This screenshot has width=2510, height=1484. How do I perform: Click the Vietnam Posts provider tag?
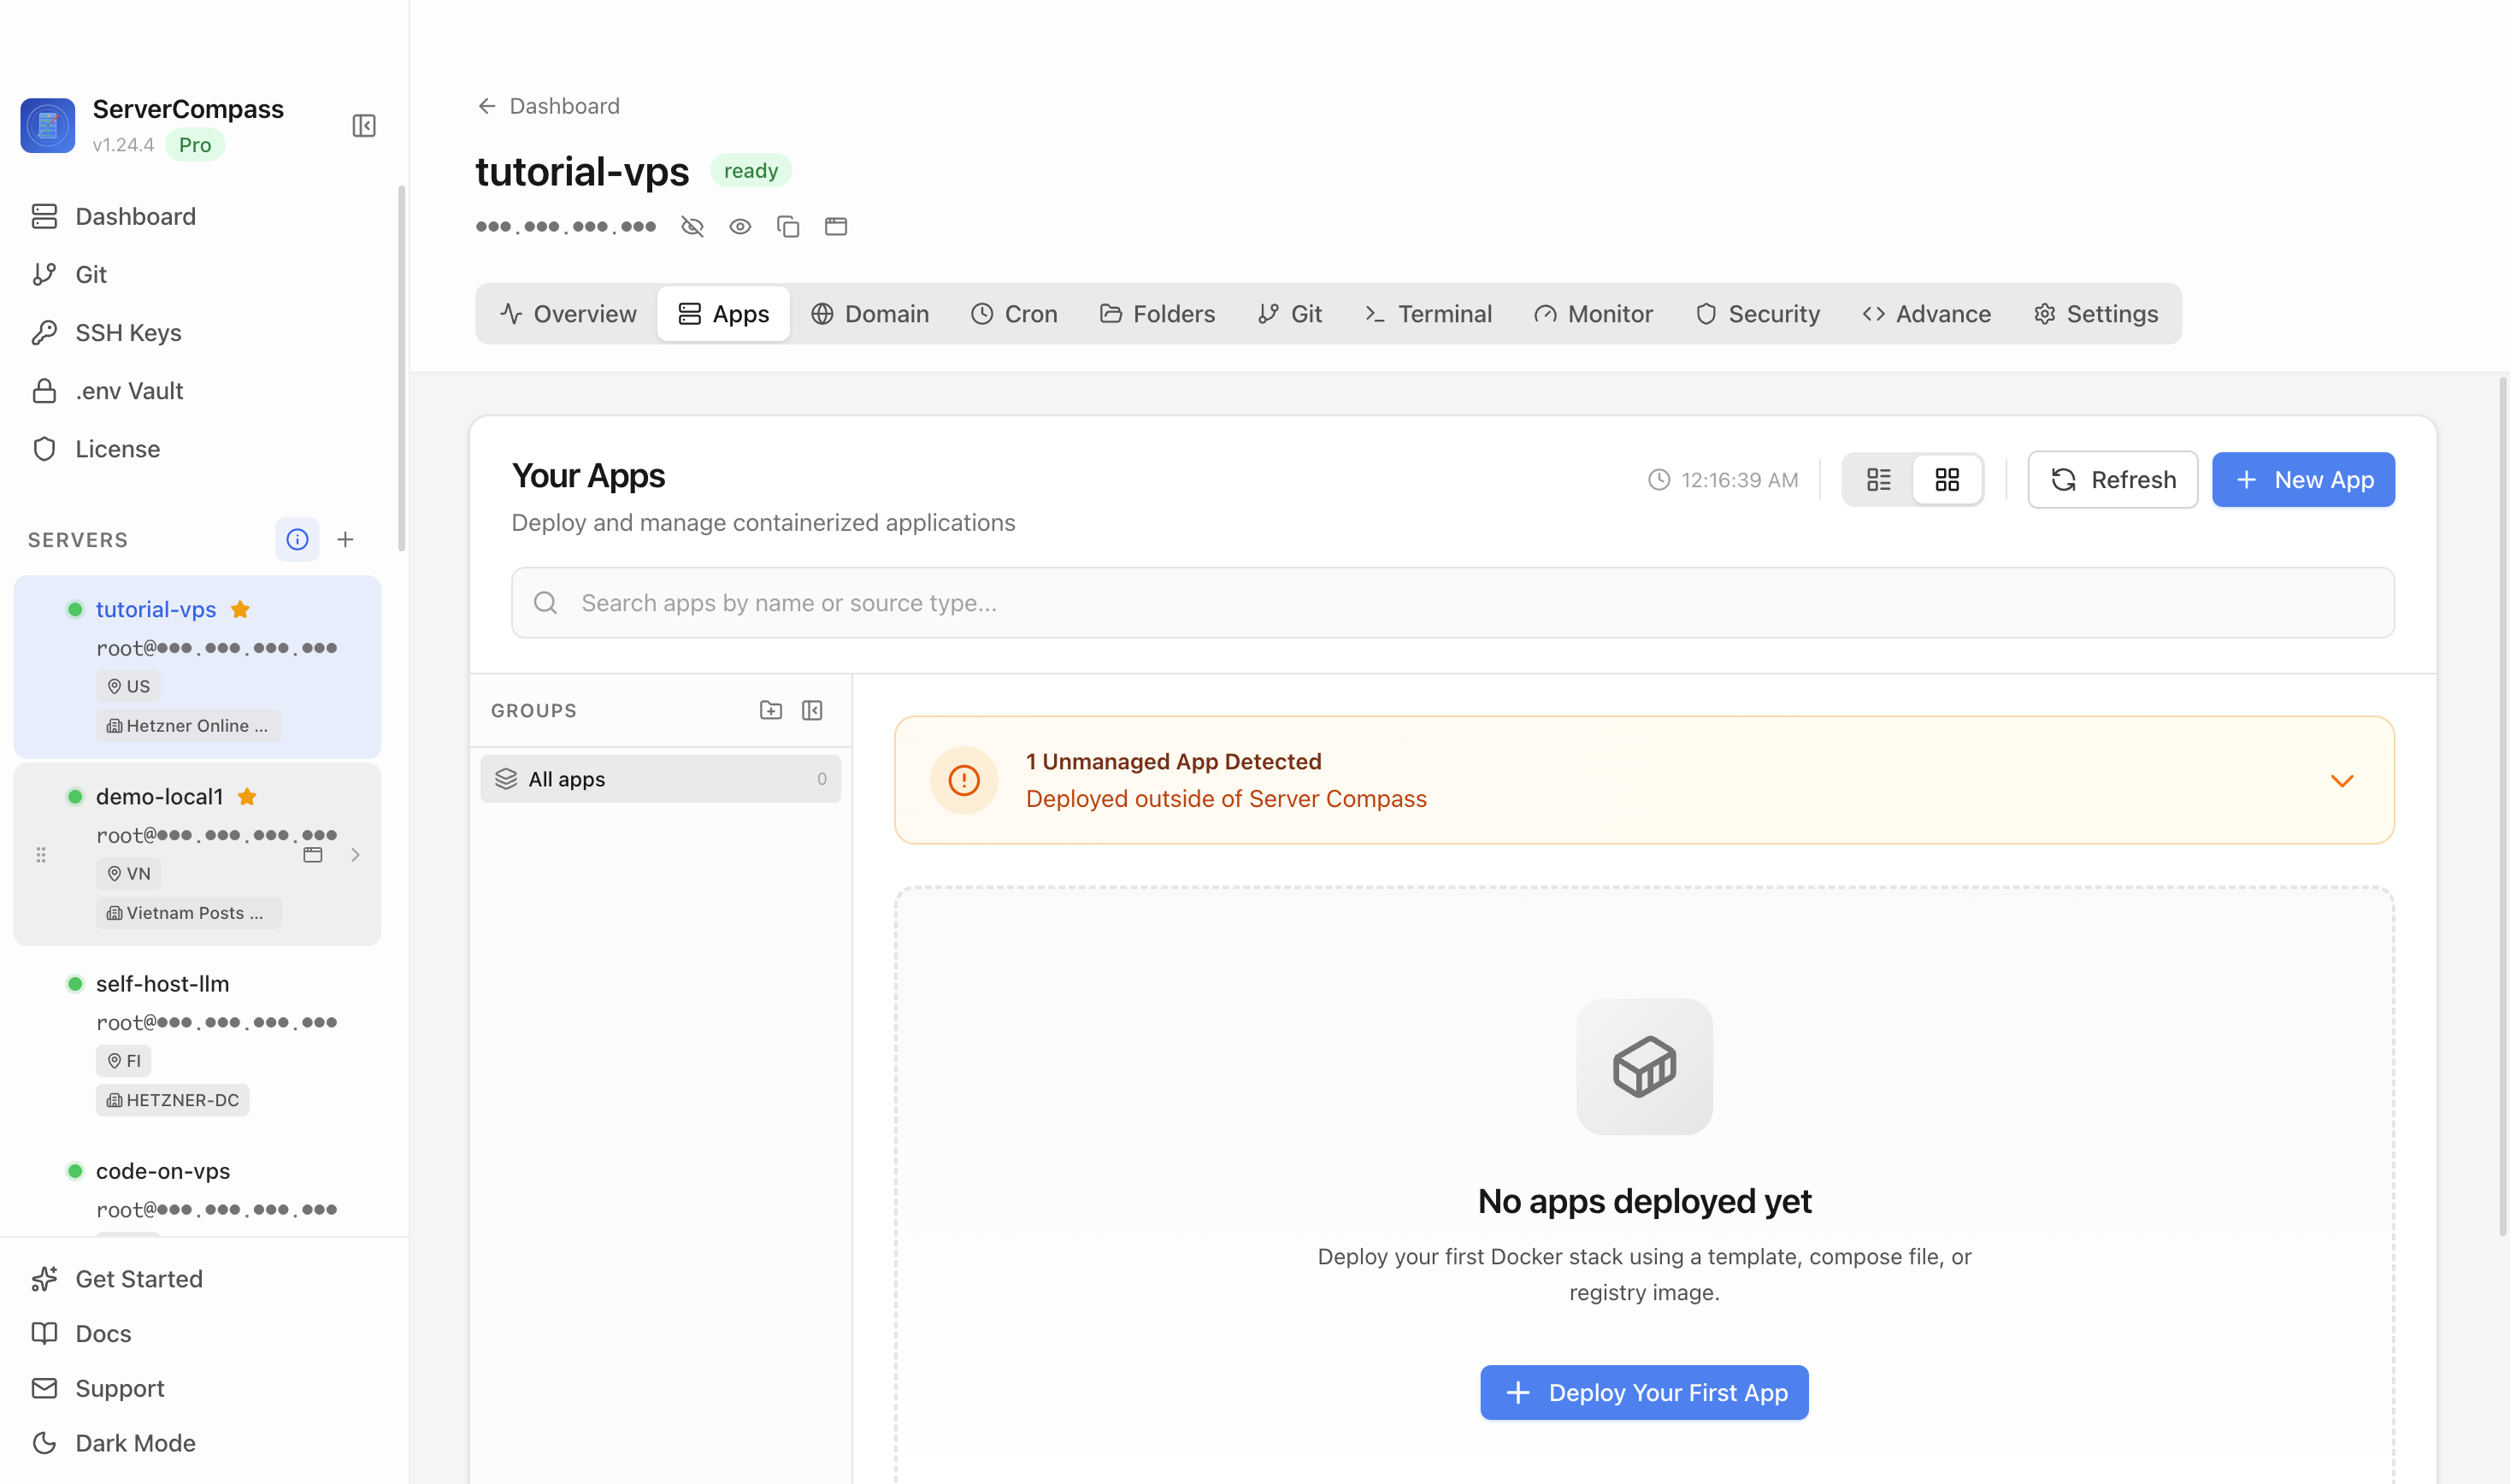(188, 913)
